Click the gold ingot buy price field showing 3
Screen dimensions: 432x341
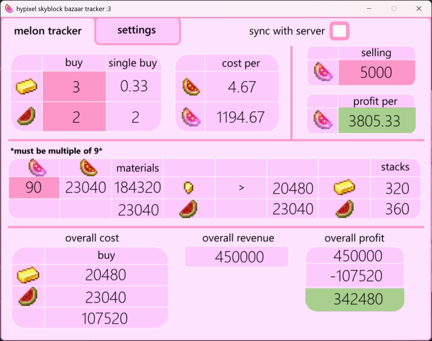(74, 87)
